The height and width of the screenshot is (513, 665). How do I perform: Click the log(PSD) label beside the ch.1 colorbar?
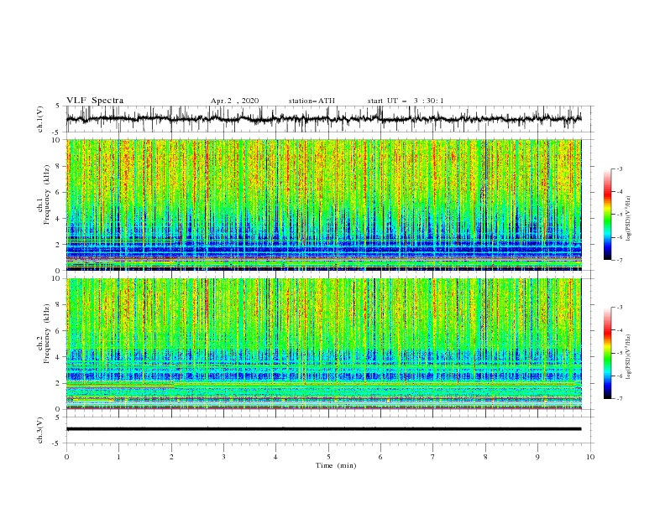[x=629, y=218]
